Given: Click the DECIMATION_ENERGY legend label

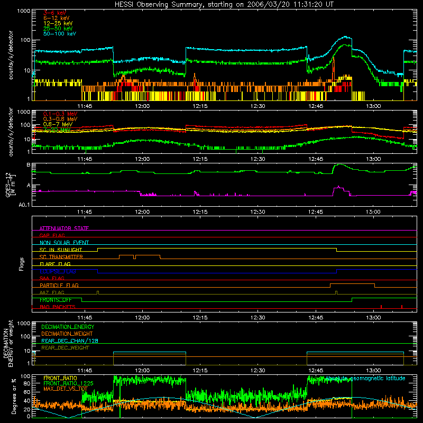Looking at the screenshot, I should click(68, 327).
